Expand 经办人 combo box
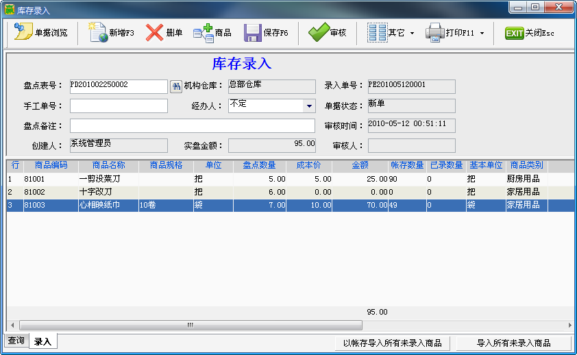This screenshot has height=355, width=577. tap(309, 106)
